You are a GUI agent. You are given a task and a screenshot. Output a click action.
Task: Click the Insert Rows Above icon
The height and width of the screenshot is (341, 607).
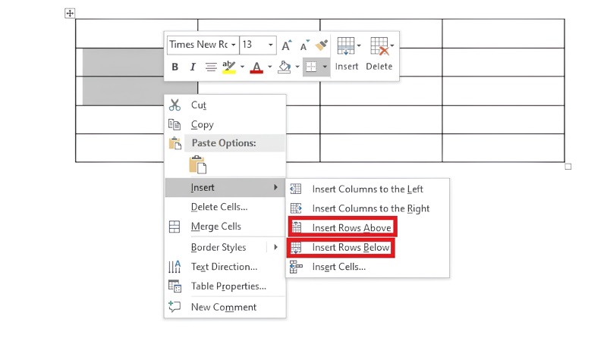click(x=297, y=227)
